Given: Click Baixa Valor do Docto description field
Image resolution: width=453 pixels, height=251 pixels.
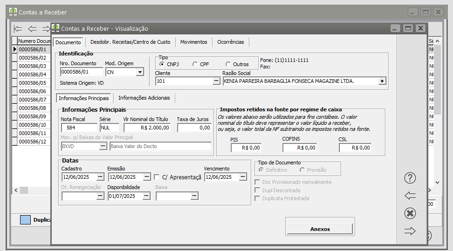Looking at the screenshot, I should click(161, 146).
